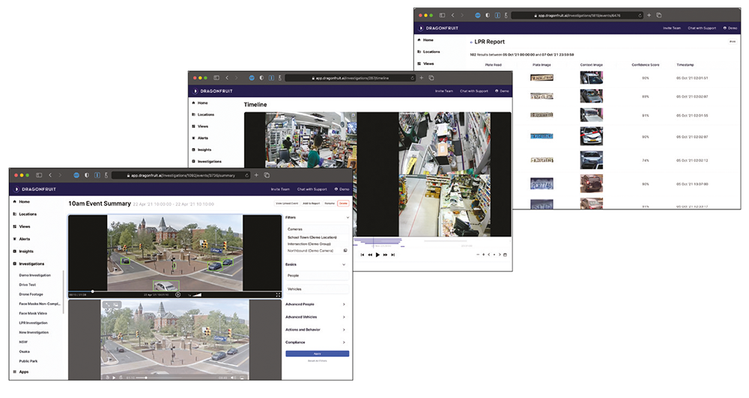Click skip-to-start icon in Timeline window

[363, 255]
